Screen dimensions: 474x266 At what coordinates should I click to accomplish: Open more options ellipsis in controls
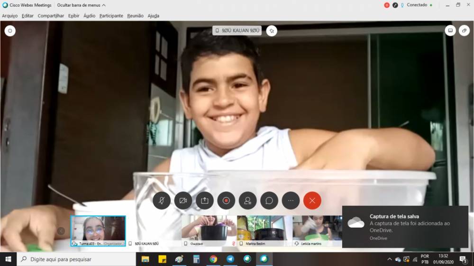coord(291,201)
